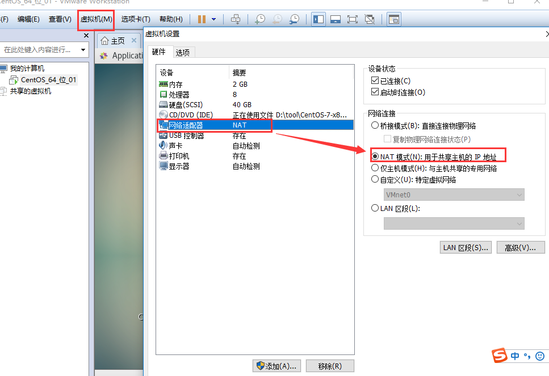Open the 选项卡(T) menu
Viewport: 549px width, 376px height.
(136, 19)
